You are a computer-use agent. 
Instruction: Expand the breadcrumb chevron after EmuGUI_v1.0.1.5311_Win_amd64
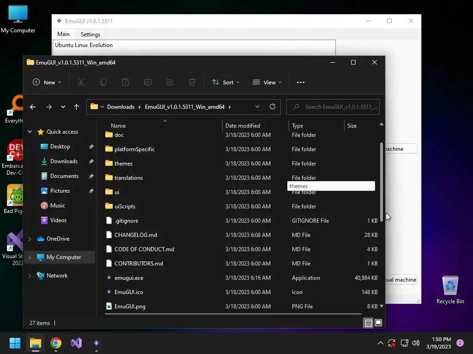(230, 107)
